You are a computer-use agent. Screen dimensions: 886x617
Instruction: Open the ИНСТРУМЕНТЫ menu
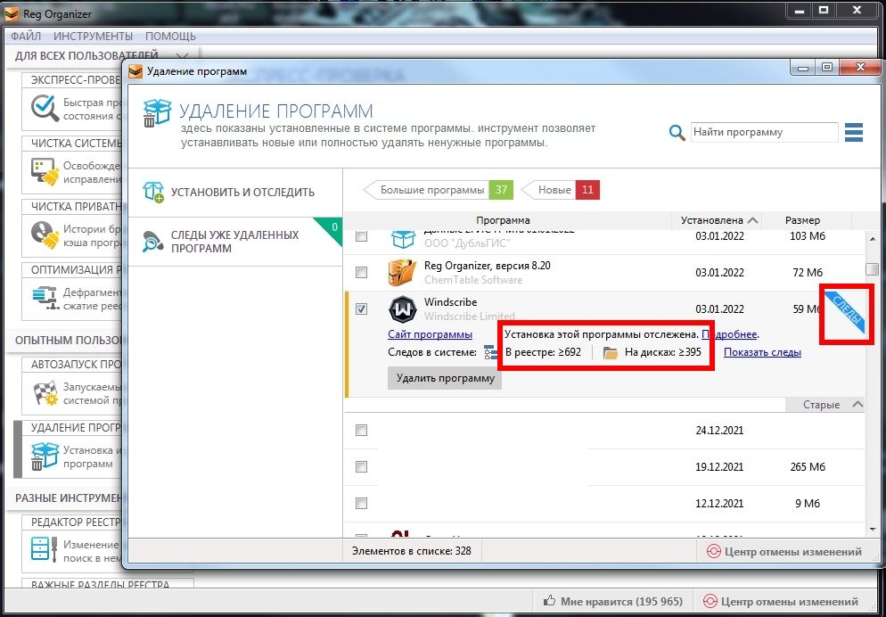click(93, 36)
